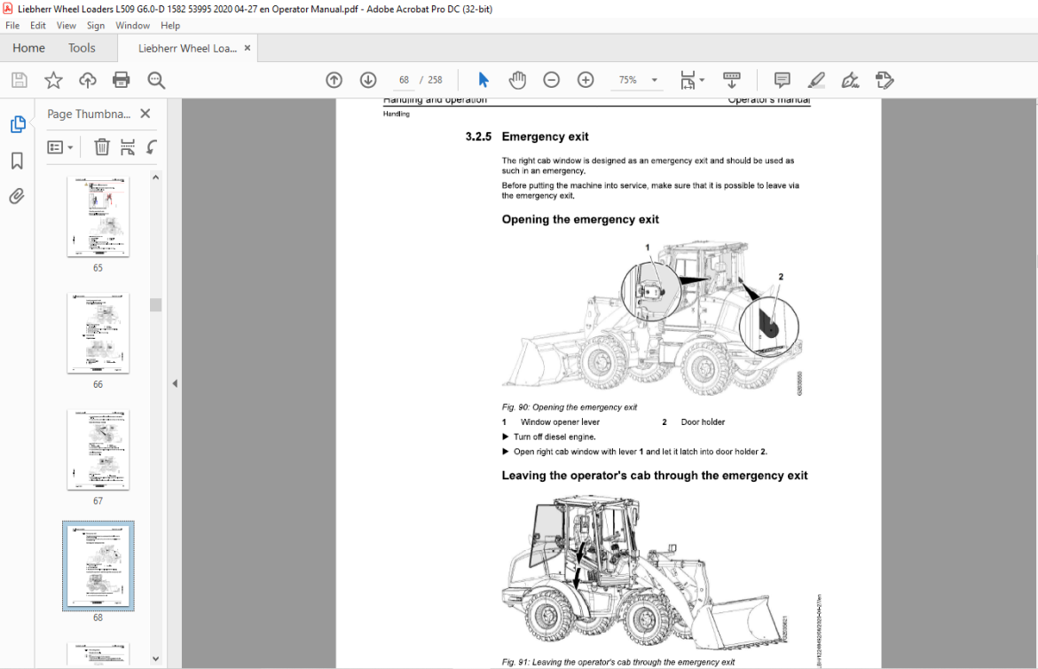Open the Sign menu
Image resolution: width=1038 pixels, height=669 pixels.
(96, 25)
